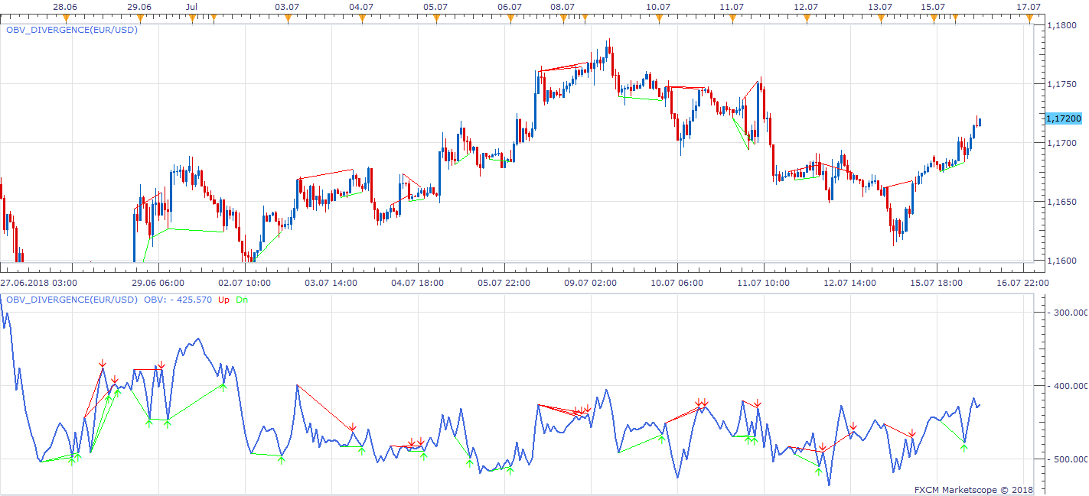Click the '05.07 22:00' time axis label
The width and height of the screenshot is (1089, 496).
point(504,282)
